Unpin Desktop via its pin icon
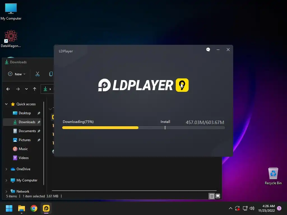 (39, 113)
